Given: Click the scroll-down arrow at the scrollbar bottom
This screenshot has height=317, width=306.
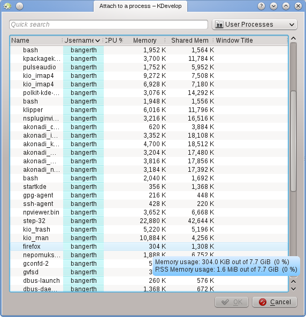Looking at the screenshot, I should click(x=293, y=289).
